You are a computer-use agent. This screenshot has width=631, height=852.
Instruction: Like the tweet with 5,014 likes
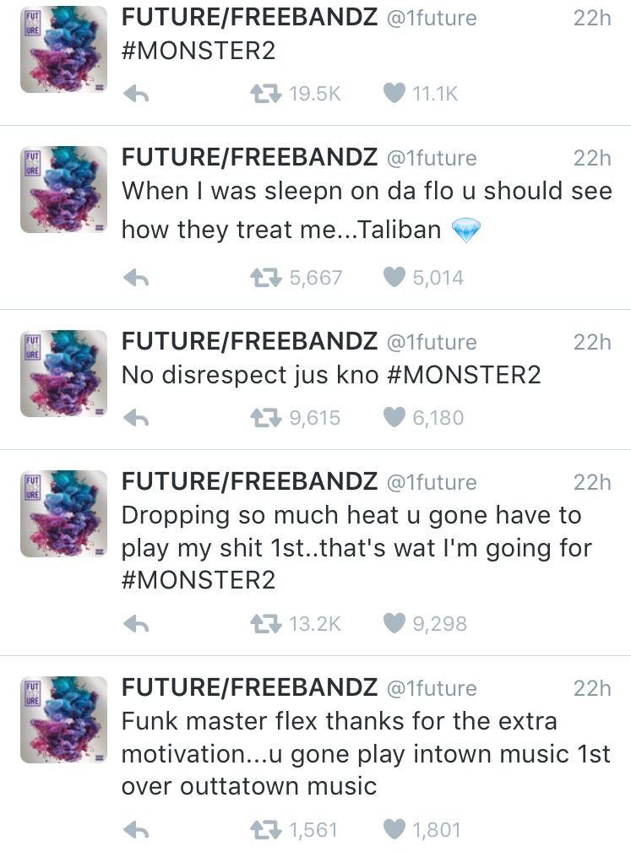(x=394, y=277)
